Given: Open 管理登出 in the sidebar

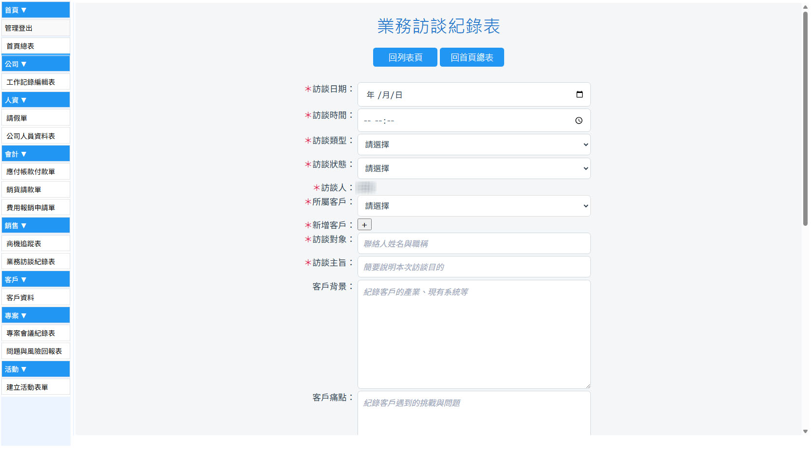Looking at the screenshot, I should point(36,28).
